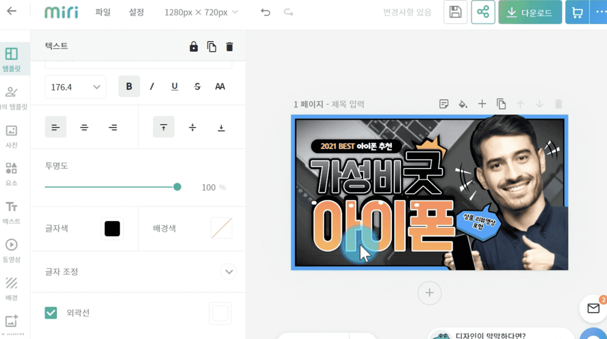This screenshot has width=607, height=339.
Task: Open the 배경 sidebar tab
Action: [x=11, y=288]
